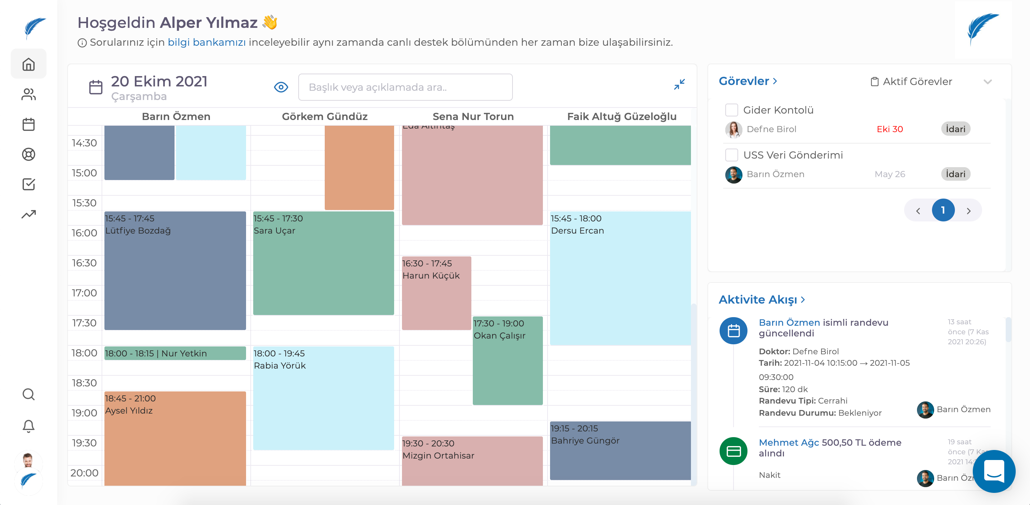Open the bilgi bankamızı link
Screen dimensions: 1030x505
[207, 41]
